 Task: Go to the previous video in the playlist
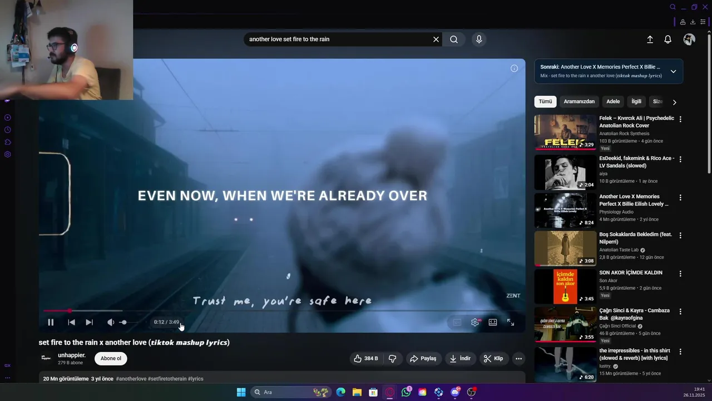(71, 322)
